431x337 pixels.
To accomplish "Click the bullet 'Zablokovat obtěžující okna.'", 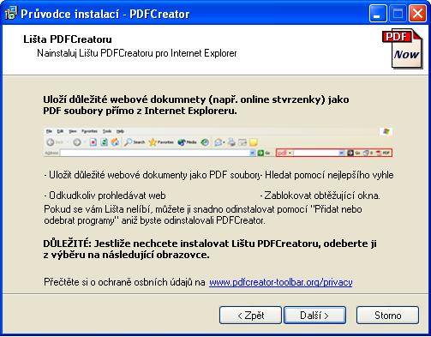I will (320, 196).
